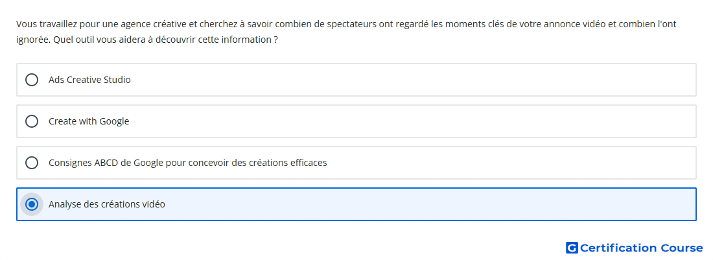Viewport: 713px width, 260px height.
Task: Click empty area of highlighted Analyse option box
Action: click(x=409, y=204)
